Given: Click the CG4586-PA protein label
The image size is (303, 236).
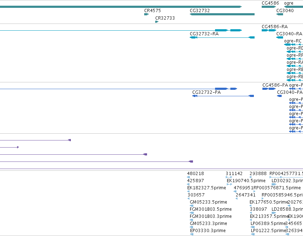Looking at the screenshot, I should [x=275, y=85].
